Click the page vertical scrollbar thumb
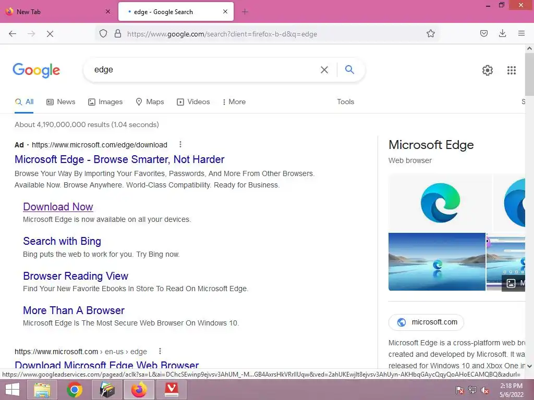 click(529, 74)
